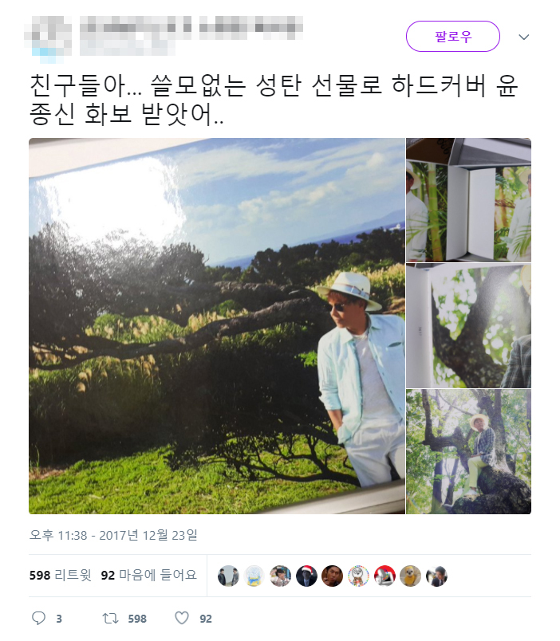Click the first liker avatar with two men
This screenshot has width=560, height=641.
(x=228, y=576)
